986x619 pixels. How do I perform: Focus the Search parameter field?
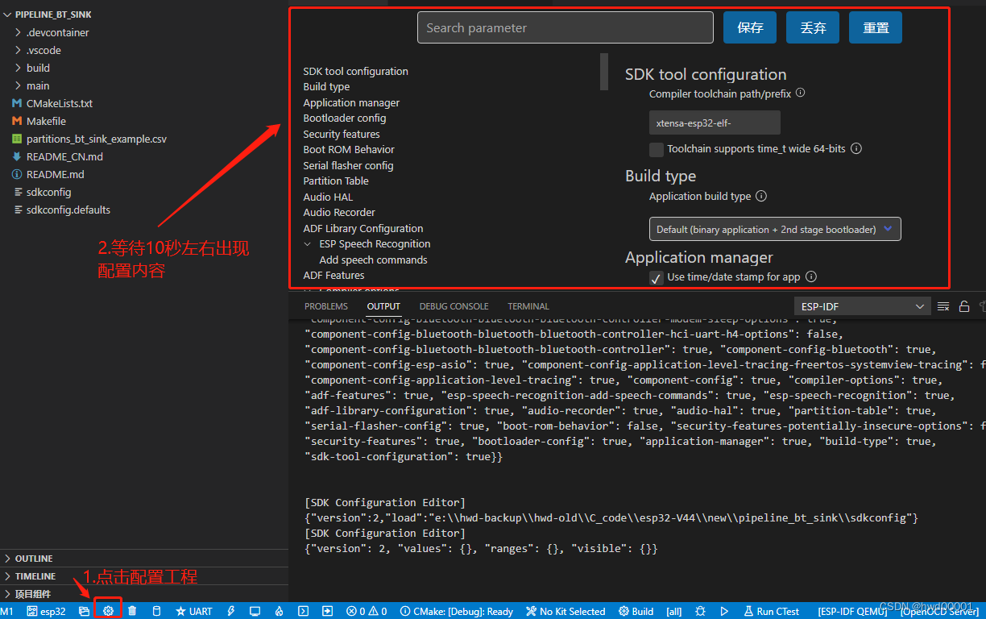(565, 27)
